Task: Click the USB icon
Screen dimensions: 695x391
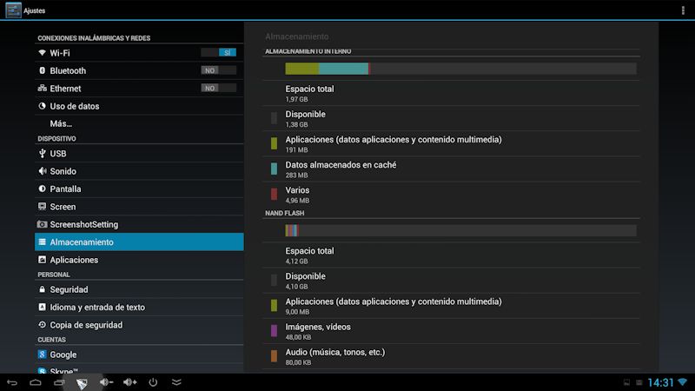Action: click(x=42, y=154)
